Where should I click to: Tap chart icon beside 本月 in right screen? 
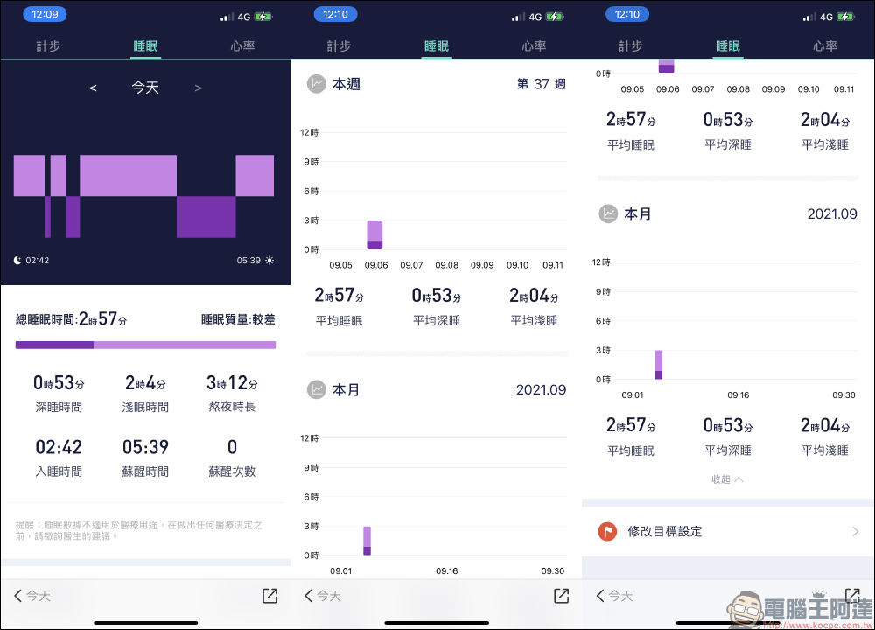608,213
